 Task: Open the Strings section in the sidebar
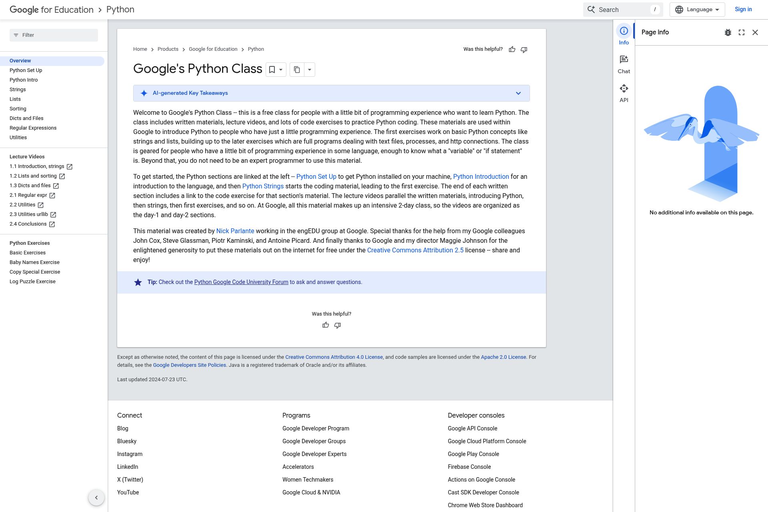(x=18, y=89)
